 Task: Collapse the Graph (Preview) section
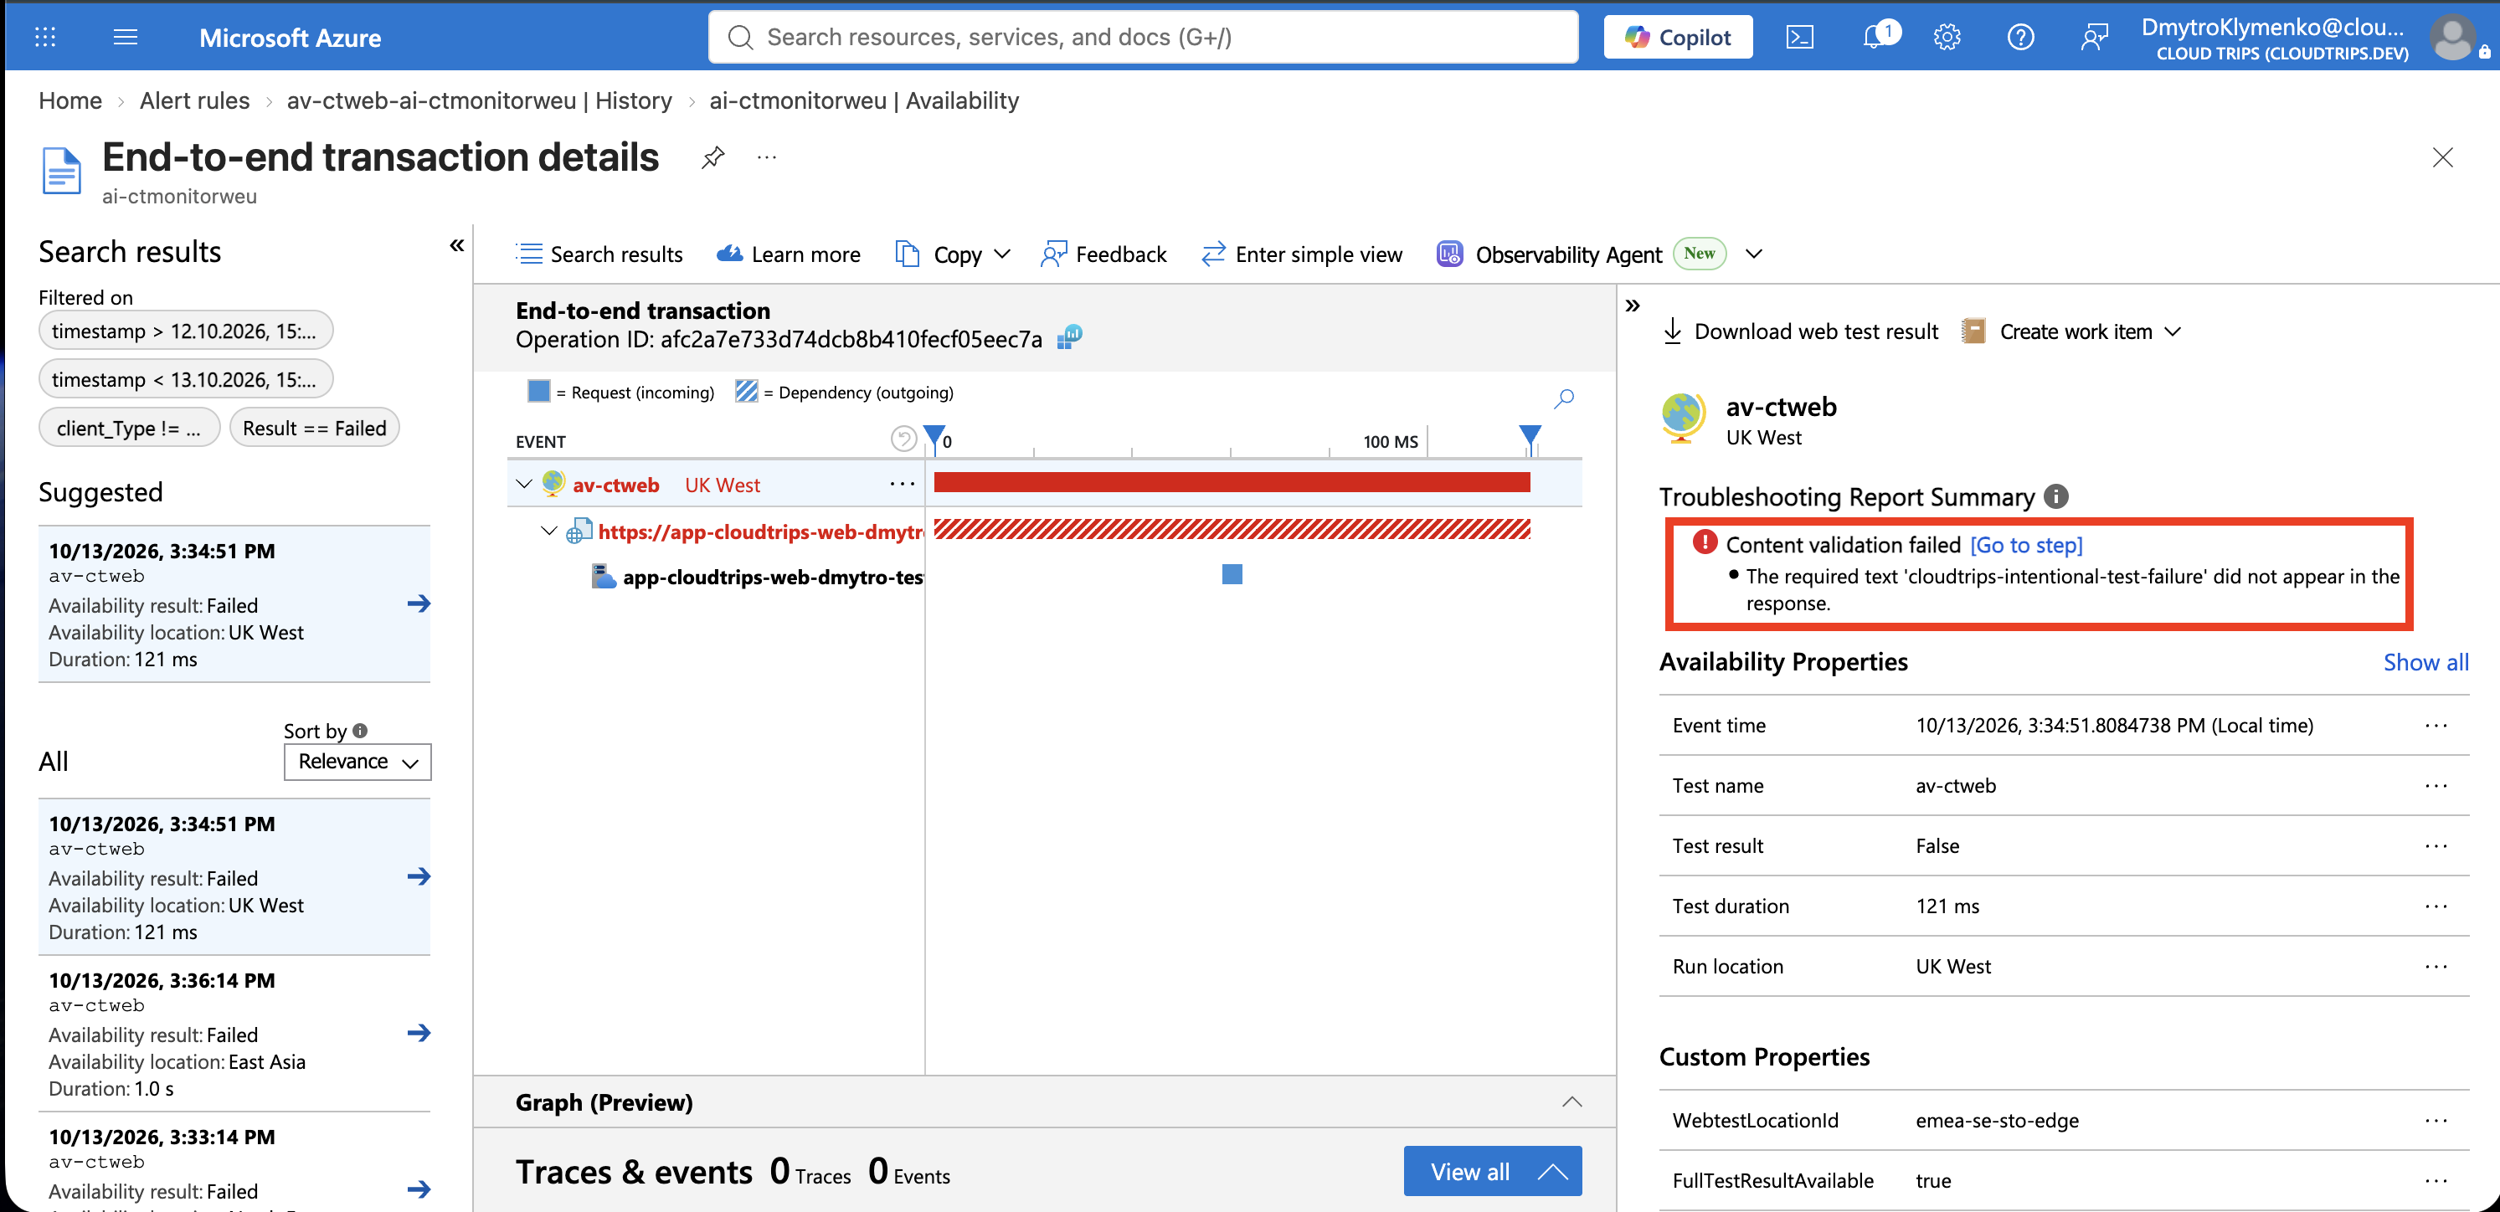[x=1572, y=1102]
